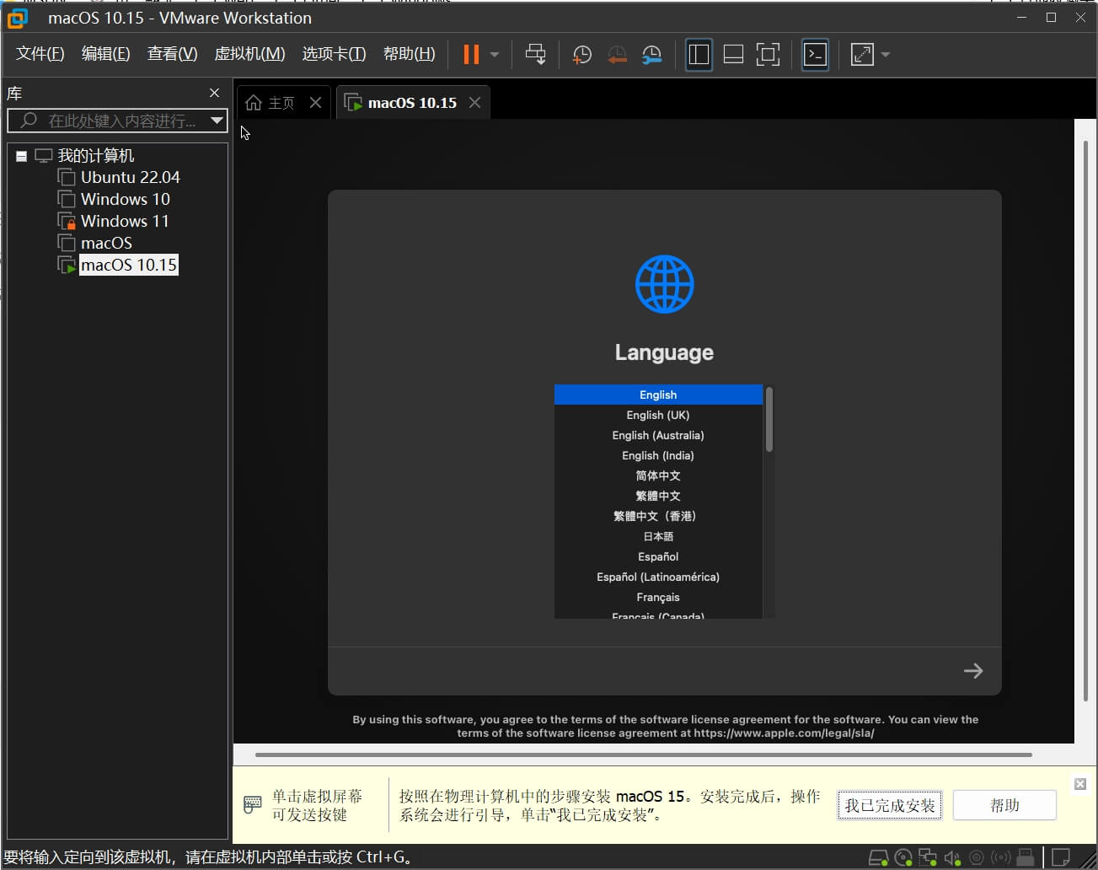This screenshot has width=1098, height=870.
Task: Select English (Australia) language
Action: pos(658,435)
